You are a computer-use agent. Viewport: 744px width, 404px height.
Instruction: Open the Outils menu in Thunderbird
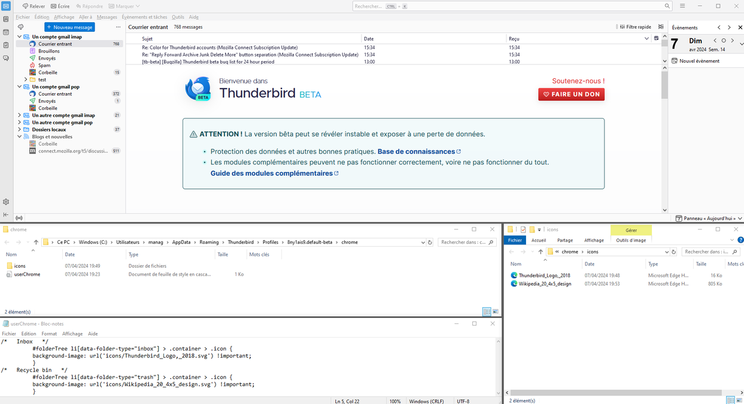coord(178,17)
